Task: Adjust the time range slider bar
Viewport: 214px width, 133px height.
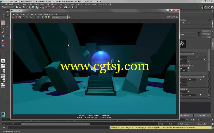Action: coord(55,124)
